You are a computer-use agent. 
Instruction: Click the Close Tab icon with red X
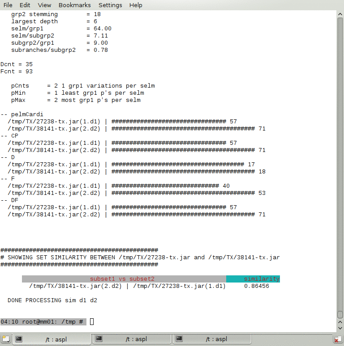[338, 339]
